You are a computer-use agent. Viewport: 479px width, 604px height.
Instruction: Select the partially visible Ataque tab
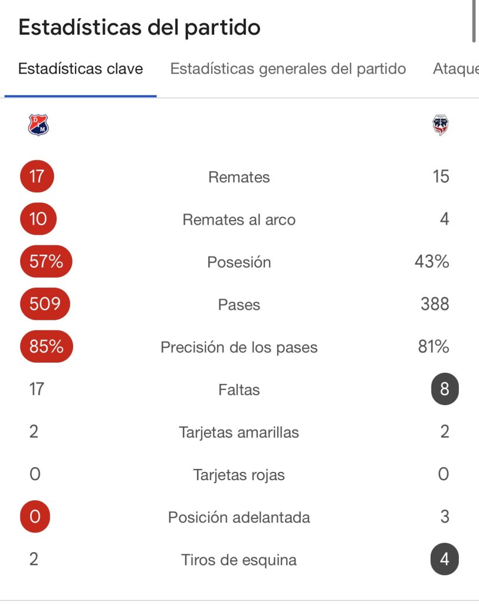pos(455,69)
